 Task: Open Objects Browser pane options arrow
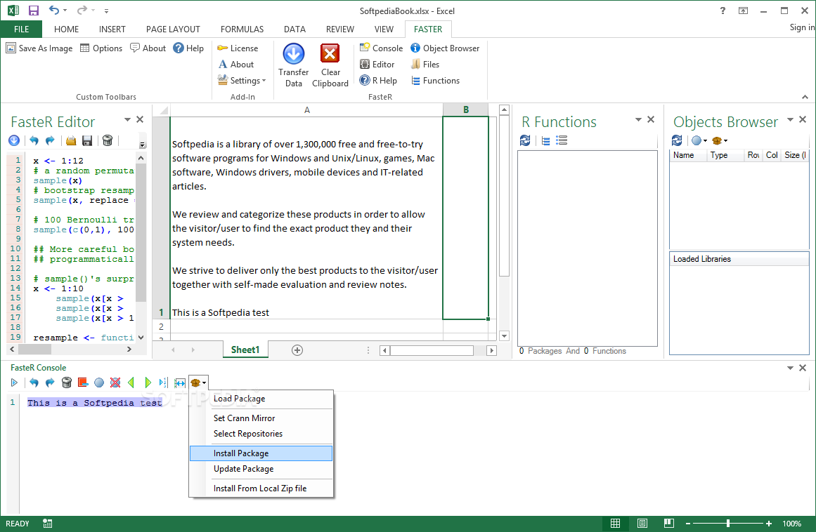pyautogui.click(x=790, y=119)
